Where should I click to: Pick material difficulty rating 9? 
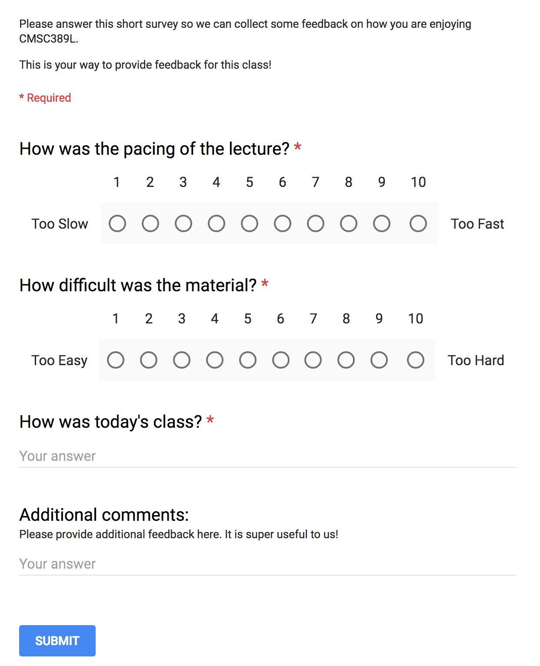(x=379, y=360)
